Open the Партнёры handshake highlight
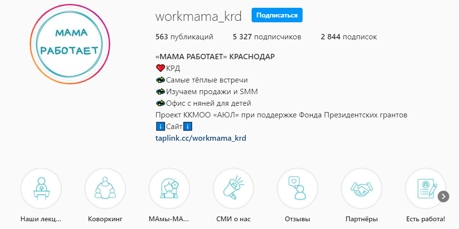 [x=361, y=189]
